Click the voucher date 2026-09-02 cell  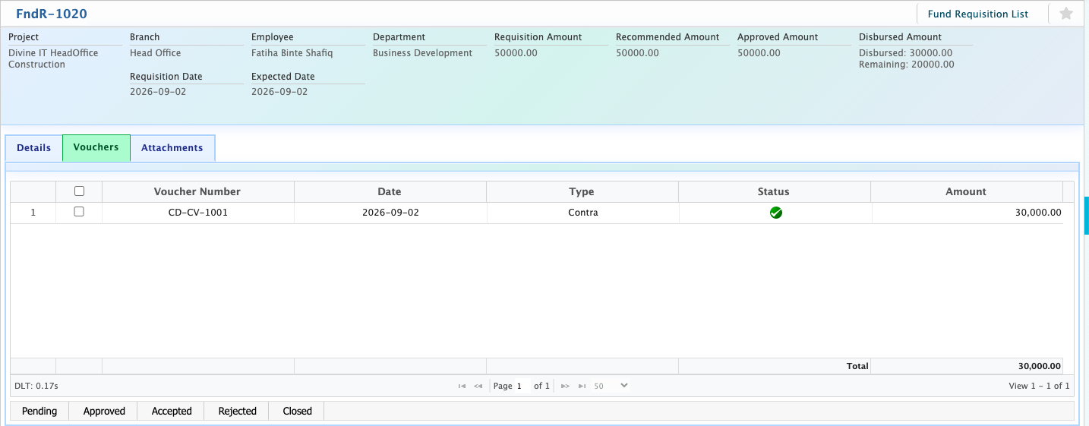point(390,213)
